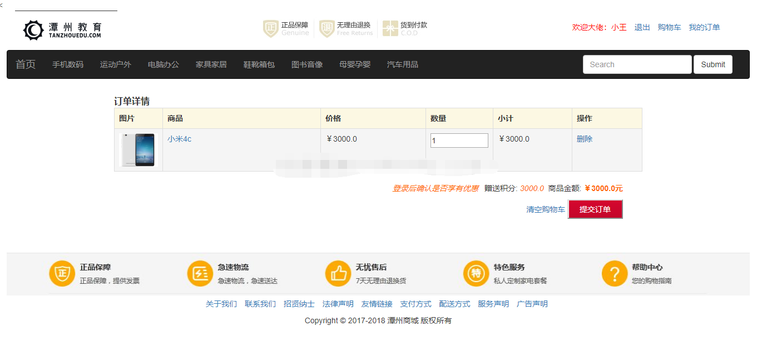Click the 无忧售后 thumbs-up footer icon
The height and width of the screenshot is (341, 757).
click(338, 273)
